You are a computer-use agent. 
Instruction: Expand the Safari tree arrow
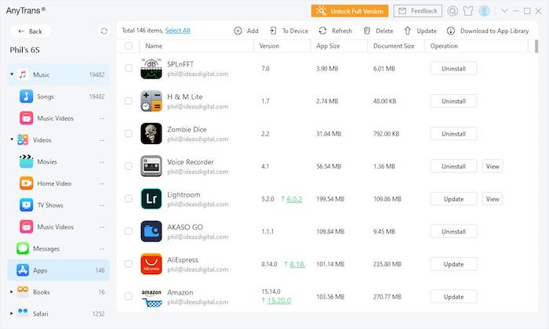coord(12,313)
